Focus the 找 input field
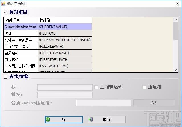This screenshot has width=182, height=127. [x=65, y=87]
